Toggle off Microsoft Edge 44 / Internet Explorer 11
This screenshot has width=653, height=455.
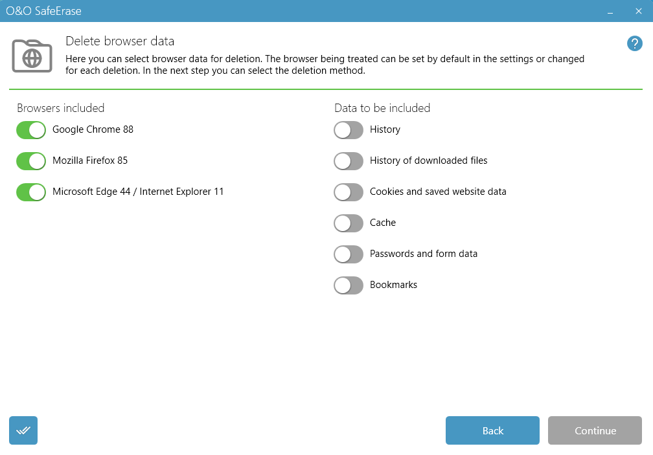point(31,192)
